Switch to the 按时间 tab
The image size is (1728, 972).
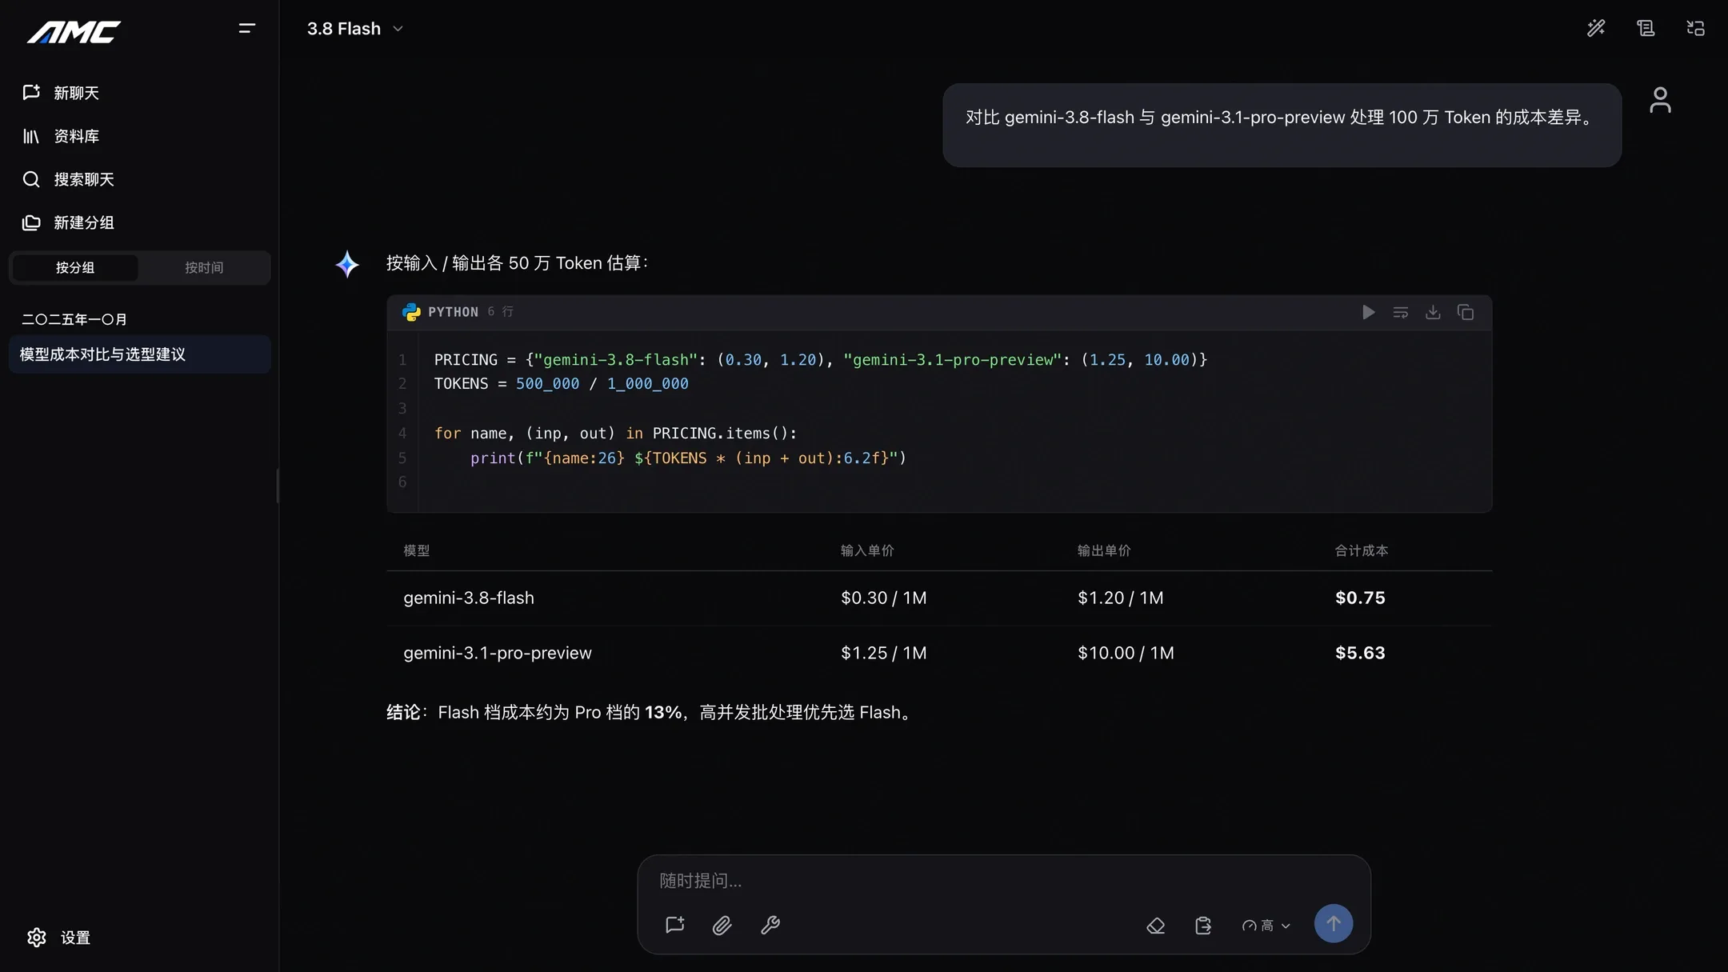pos(204,267)
